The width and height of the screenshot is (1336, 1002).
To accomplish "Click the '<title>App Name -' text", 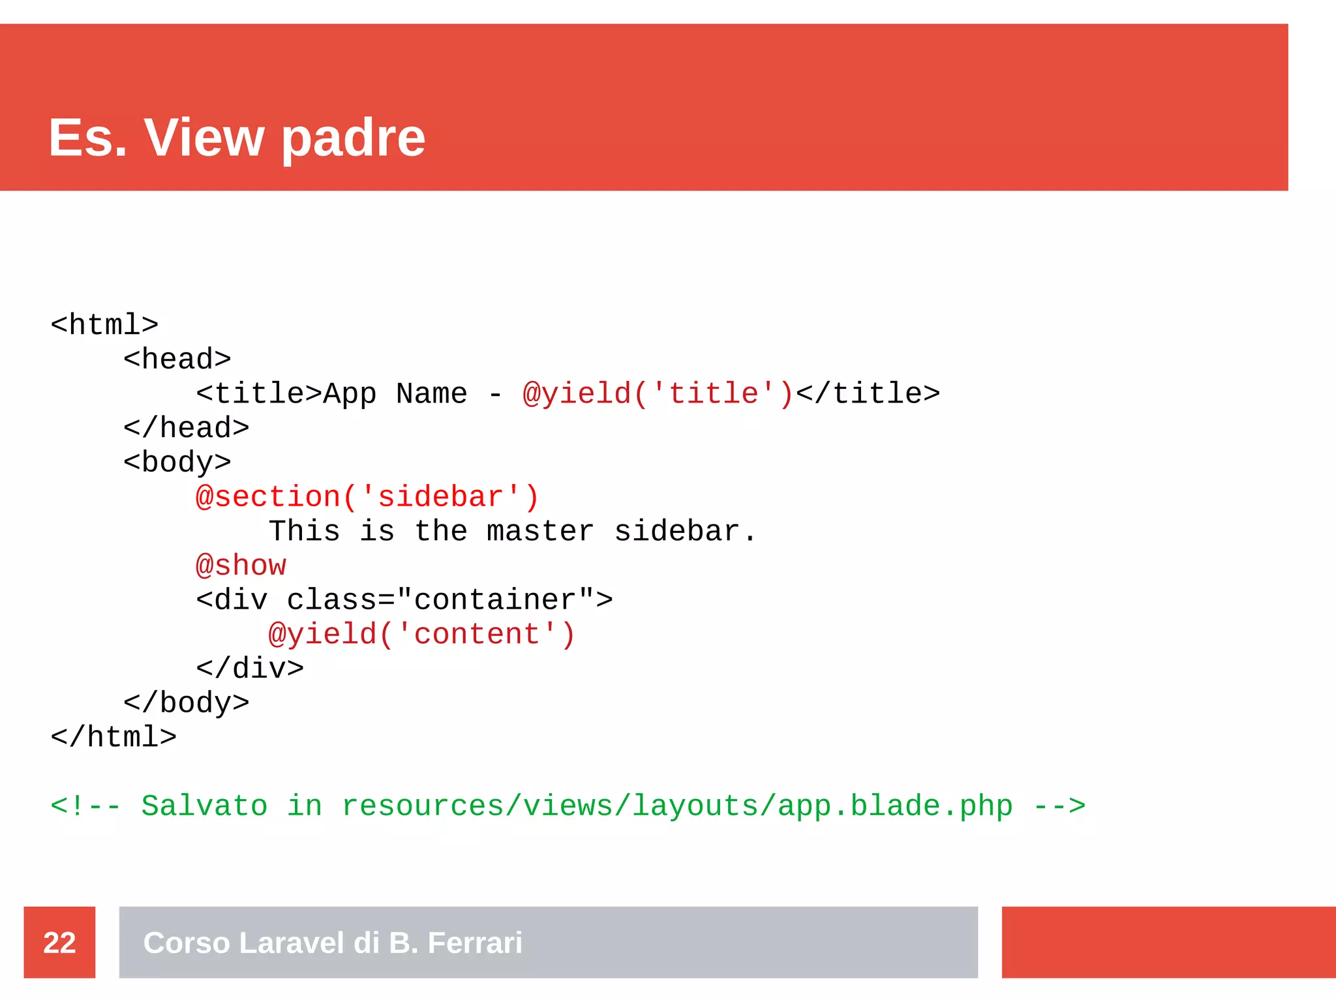I will 349,394.
